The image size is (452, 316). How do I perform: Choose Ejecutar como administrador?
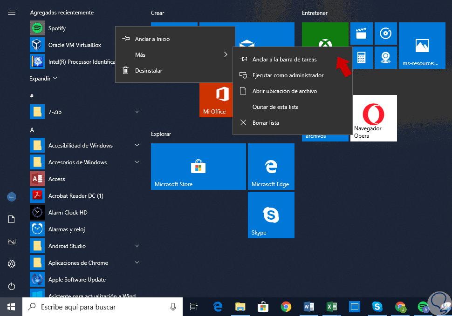288,75
